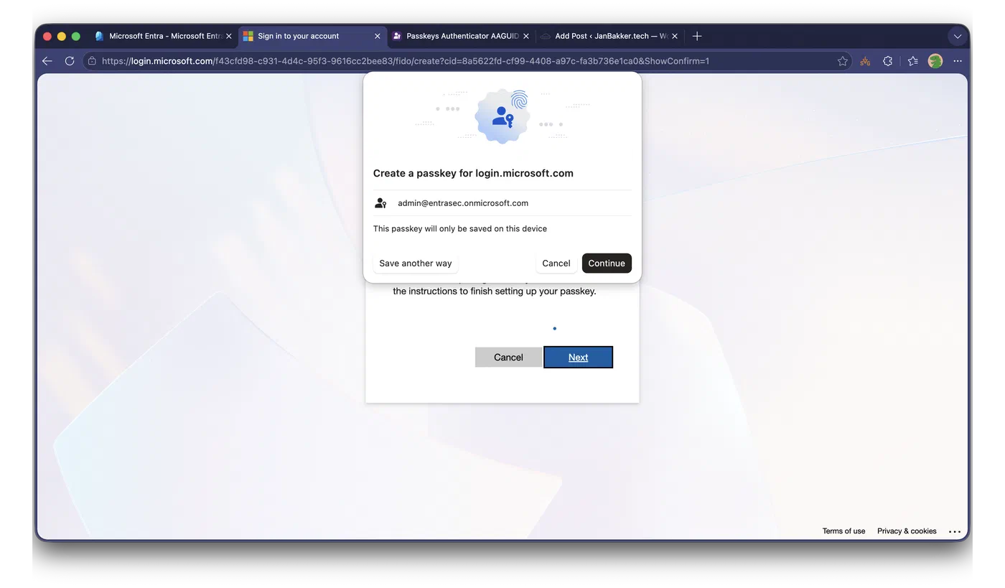Viewport: 1005px width, 588px height.
Task: Select the Sign in to your account tab
Action: point(312,36)
